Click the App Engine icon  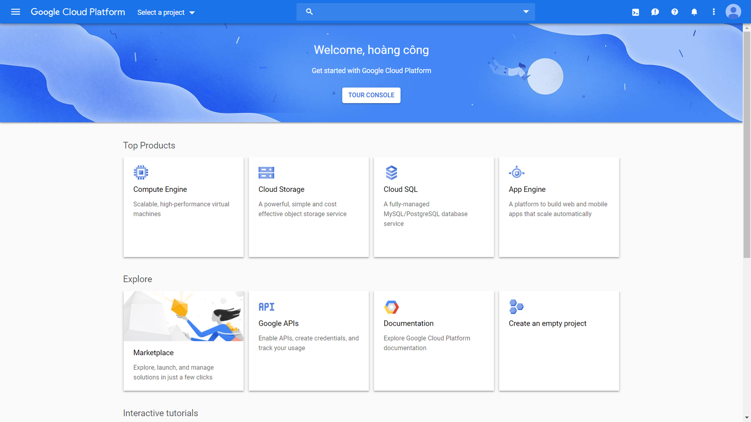517,172
